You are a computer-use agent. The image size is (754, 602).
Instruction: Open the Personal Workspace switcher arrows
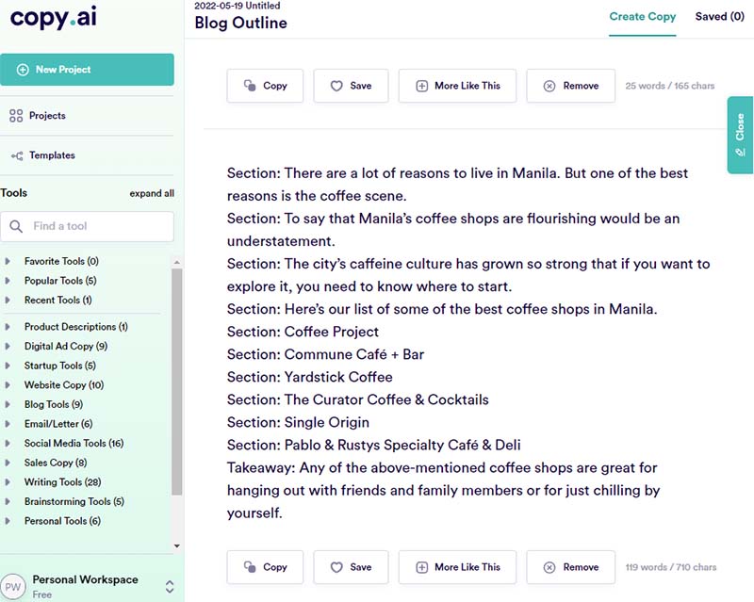[170, 587]
